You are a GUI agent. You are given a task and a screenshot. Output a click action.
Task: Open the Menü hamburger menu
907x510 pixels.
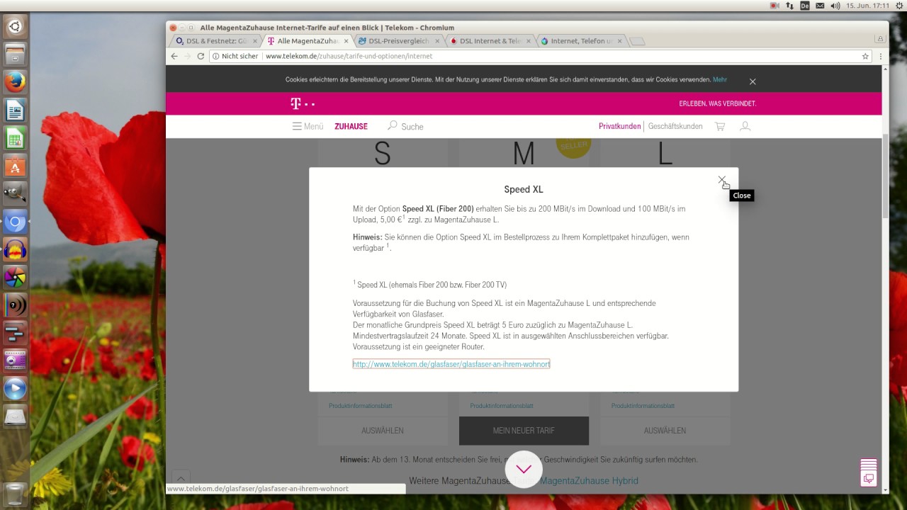tap(308, 126)
